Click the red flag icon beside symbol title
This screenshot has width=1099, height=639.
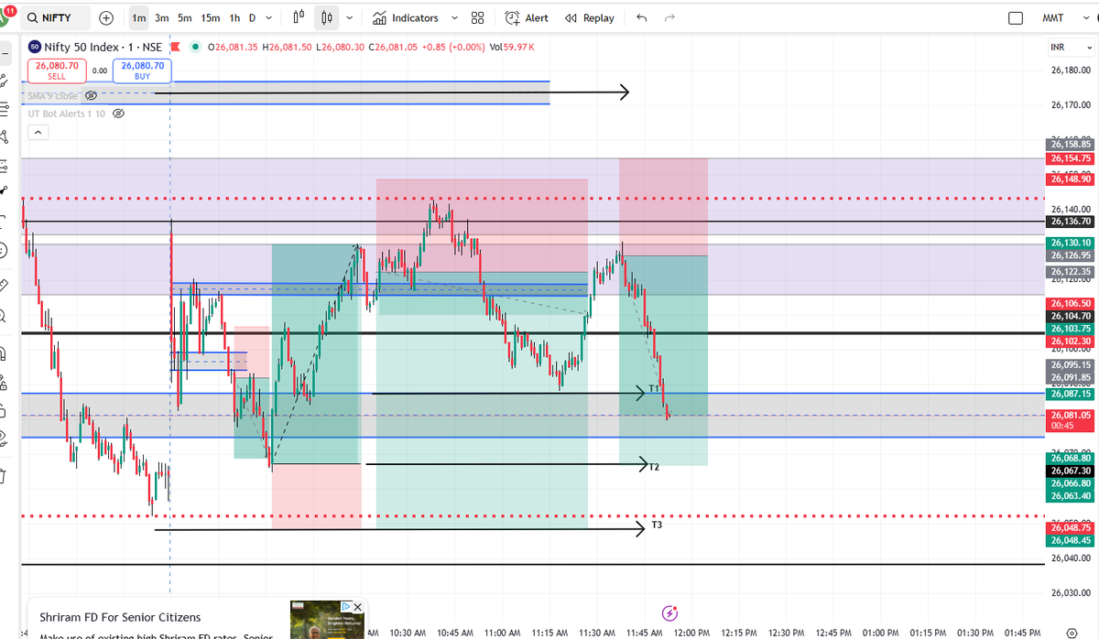point(174,47)
